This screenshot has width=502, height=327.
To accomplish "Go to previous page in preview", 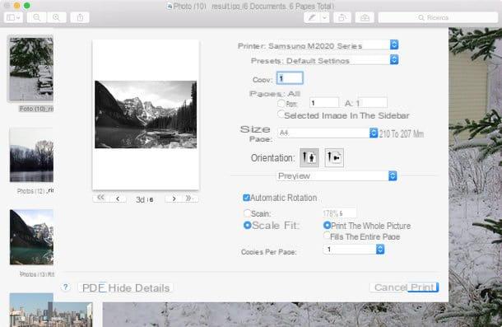I will pyautogui.click(x=118, y=199).
